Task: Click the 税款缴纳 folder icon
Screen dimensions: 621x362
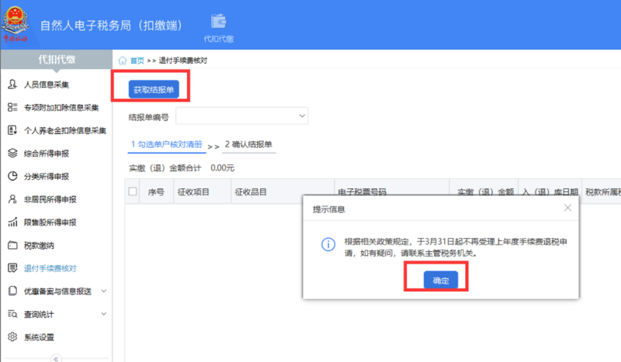Action: pyautogui.click(x=12, y=246)
